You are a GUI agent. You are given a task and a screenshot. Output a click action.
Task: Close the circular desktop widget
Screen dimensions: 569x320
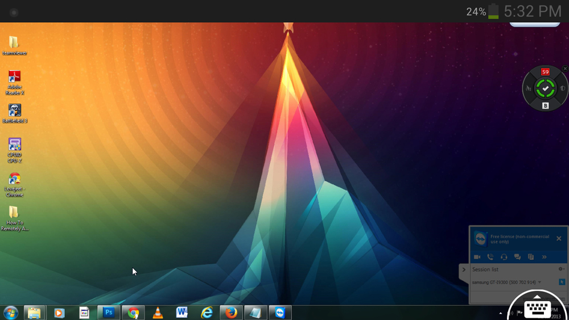pos(565,69)
